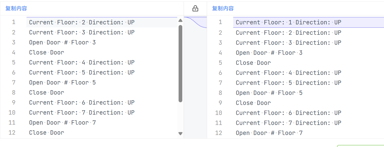Toggle the scroll lock padlock icon
The width and height of the screenshot is (384, 147).
pyautogui.click(x=195, y=9)
